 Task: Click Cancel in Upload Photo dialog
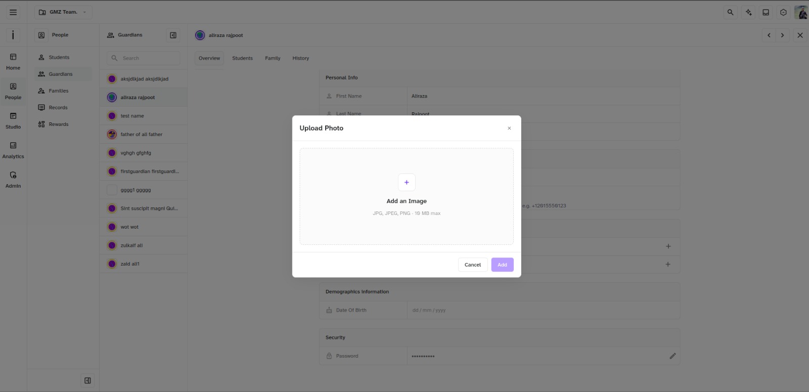click(473, 265)
